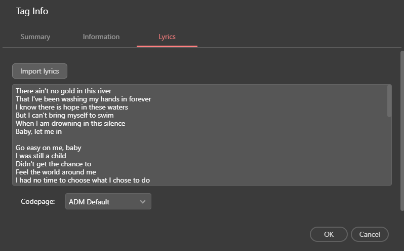Set cursor in "But I can't bring myself" line
Screen dimensions: 404x251
pyautogui.click(x=65, y=116)
